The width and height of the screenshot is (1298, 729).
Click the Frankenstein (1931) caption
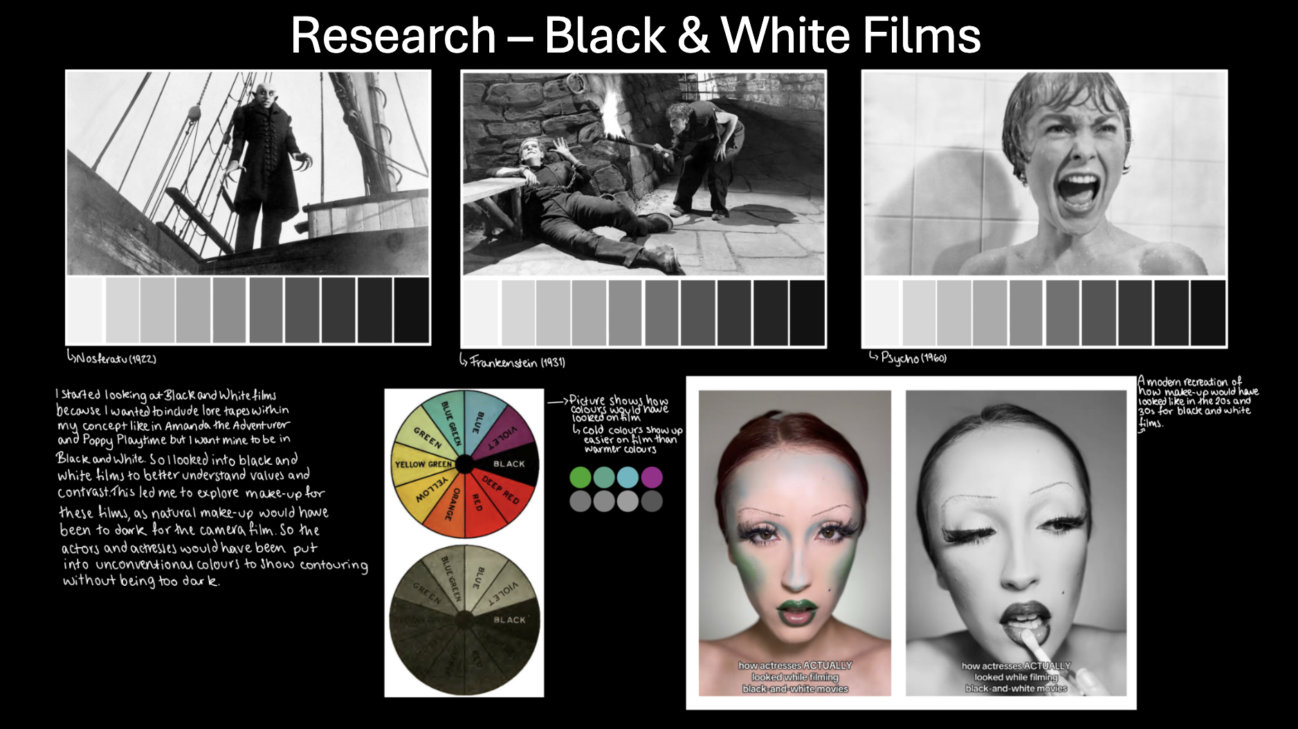[x=513, y=361]
